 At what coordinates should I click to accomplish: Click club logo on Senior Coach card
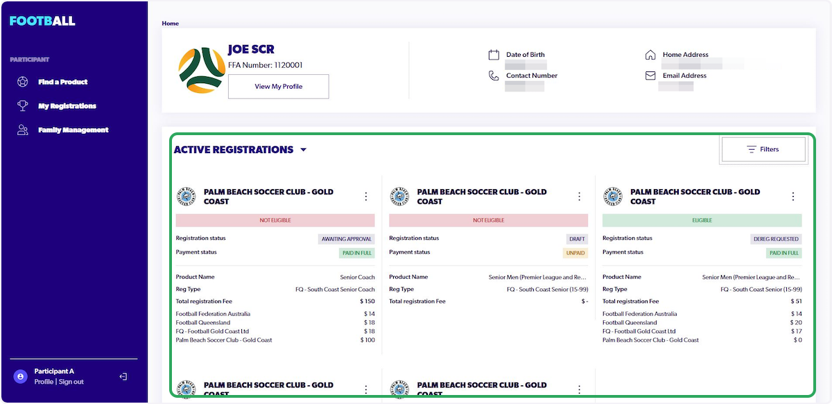tap(186, 196)
